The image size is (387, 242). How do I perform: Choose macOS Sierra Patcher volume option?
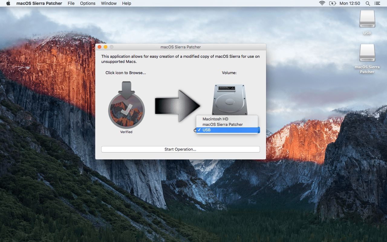click(x=227, y=124)
